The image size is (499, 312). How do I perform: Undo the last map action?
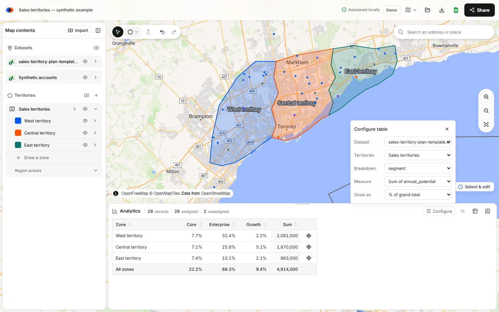click(162, 32)
